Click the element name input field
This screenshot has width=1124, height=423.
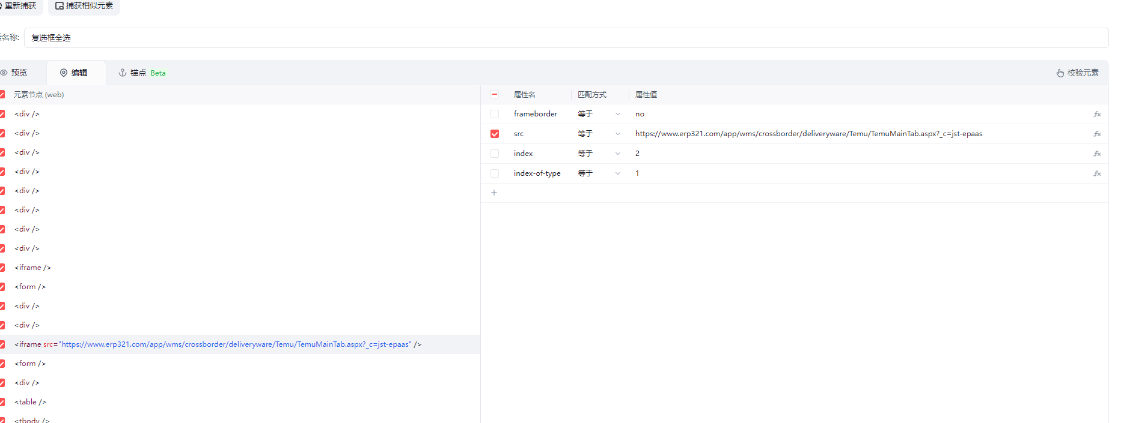pyautogui.click(x=565, y=38)
